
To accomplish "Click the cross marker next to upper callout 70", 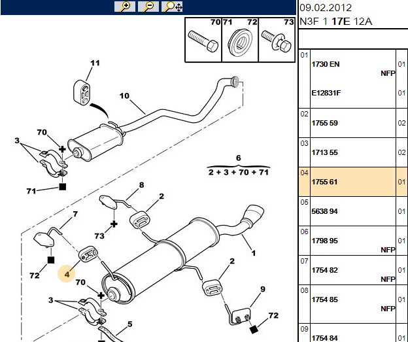I will pos(62,149).
